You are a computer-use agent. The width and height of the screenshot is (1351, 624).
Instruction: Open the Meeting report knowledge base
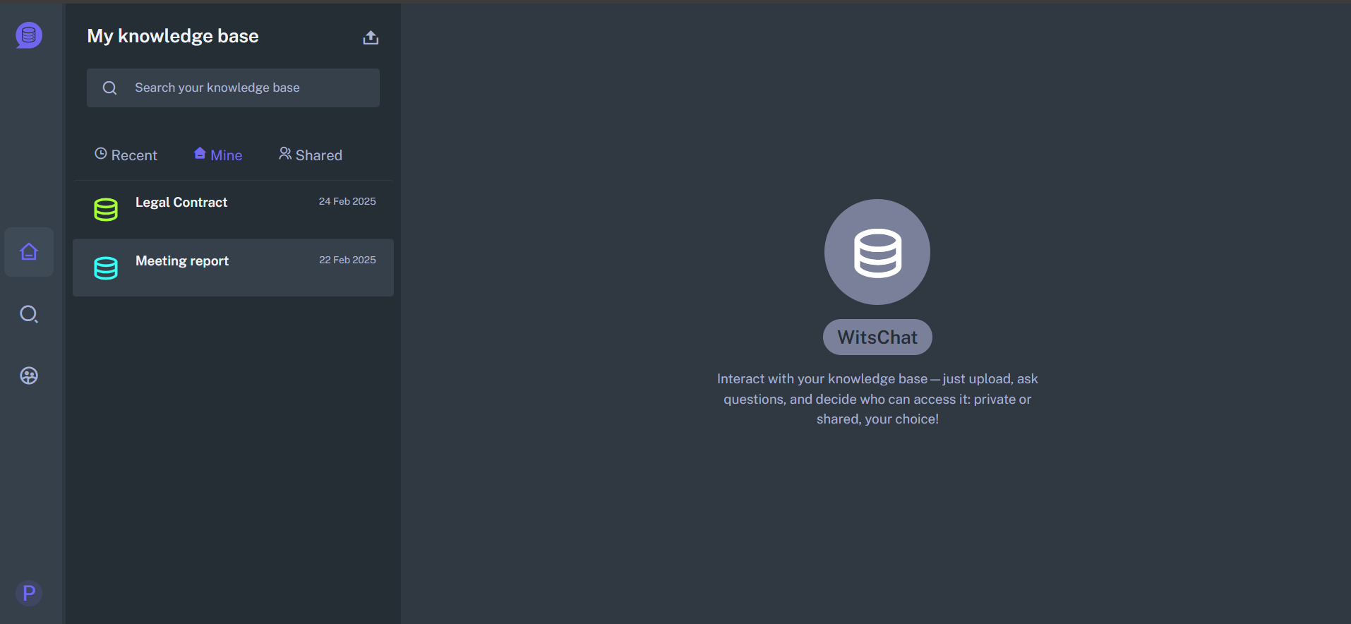pyautogui.click(x=233, y=268)
